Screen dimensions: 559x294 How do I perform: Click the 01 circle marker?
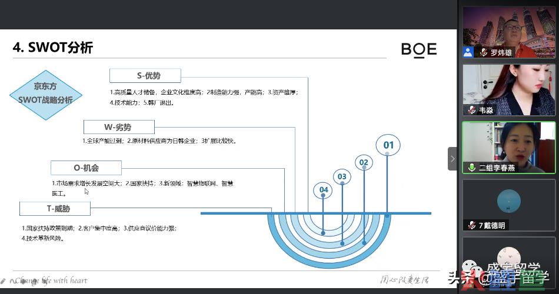388,145
